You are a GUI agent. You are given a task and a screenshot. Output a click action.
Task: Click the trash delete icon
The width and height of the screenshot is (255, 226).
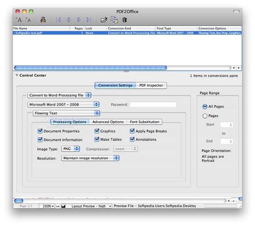(125, 20)
